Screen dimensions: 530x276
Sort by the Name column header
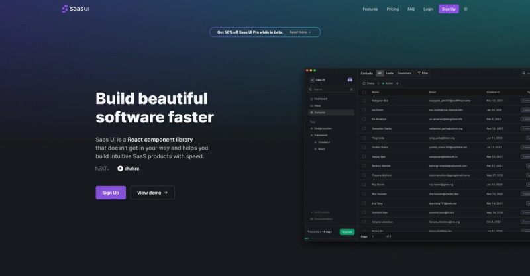[x=375, y=92]
